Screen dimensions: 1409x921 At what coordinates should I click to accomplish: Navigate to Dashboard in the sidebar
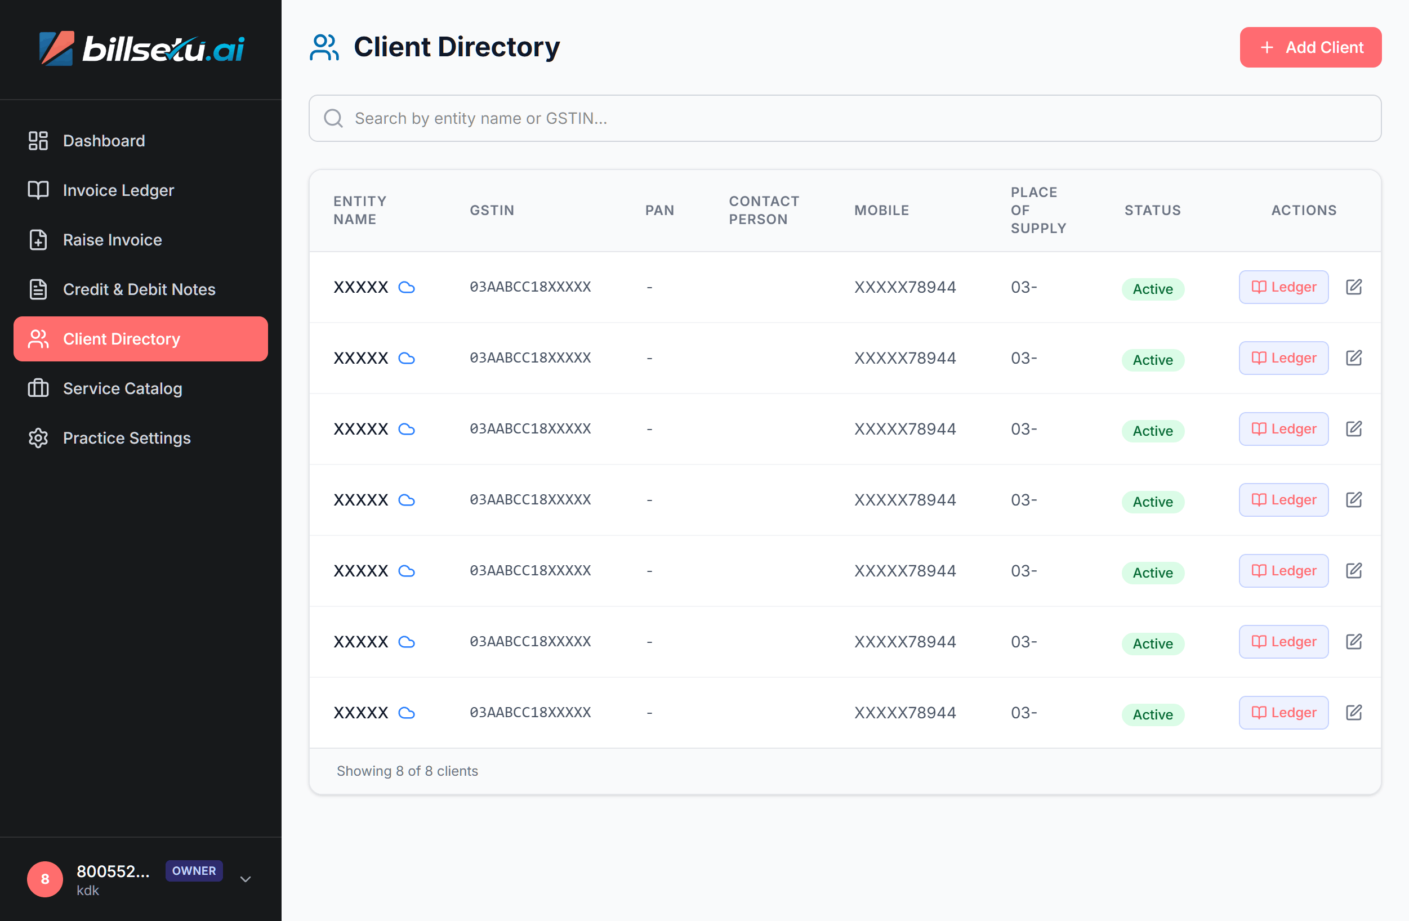pyautogui.click(x=104, y=140)
